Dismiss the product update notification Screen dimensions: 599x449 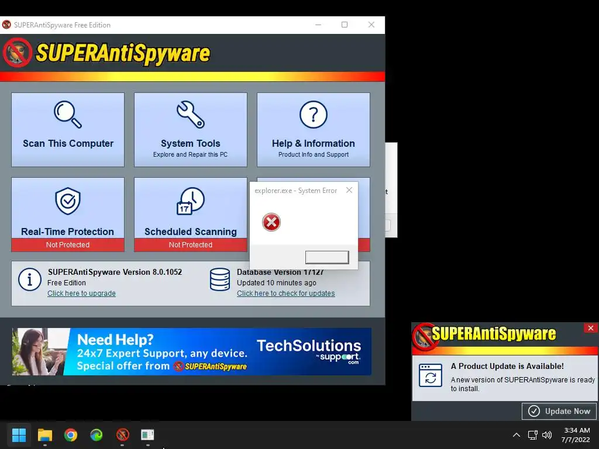(591, 328)
